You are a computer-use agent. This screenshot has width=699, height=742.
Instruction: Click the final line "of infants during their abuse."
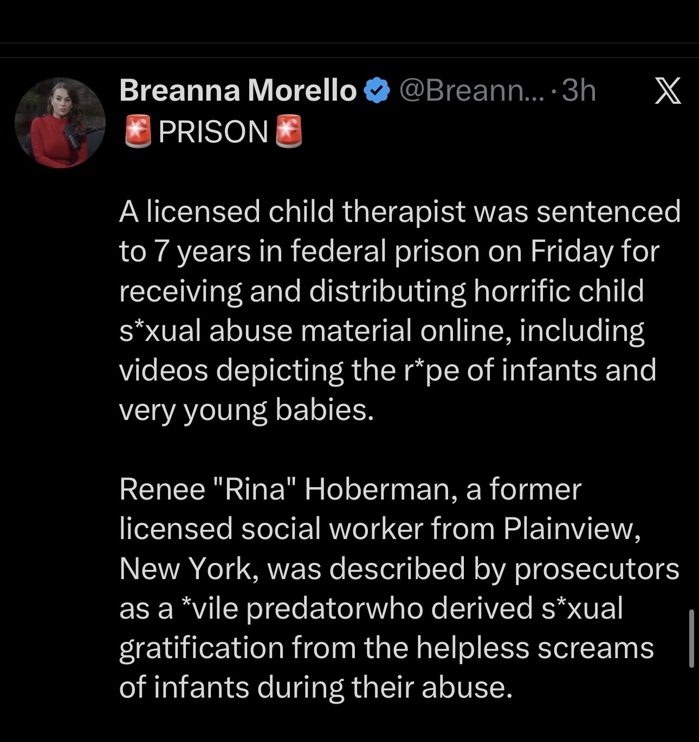315,687
